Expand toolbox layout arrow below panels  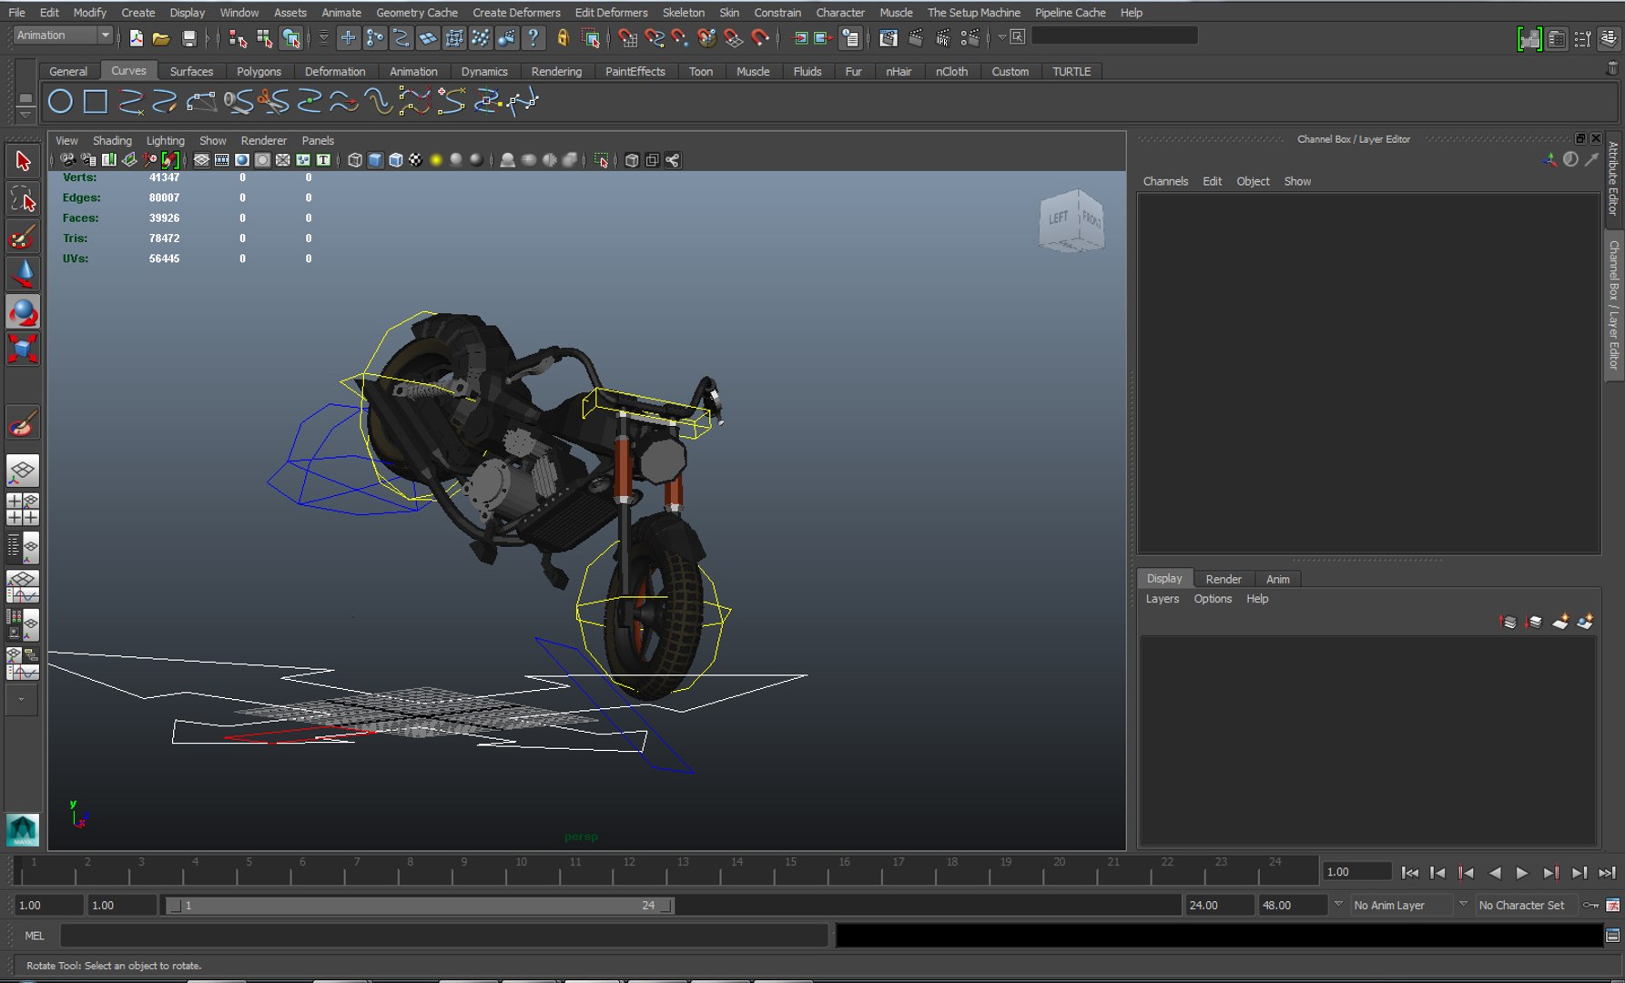(x=22, y=700)
